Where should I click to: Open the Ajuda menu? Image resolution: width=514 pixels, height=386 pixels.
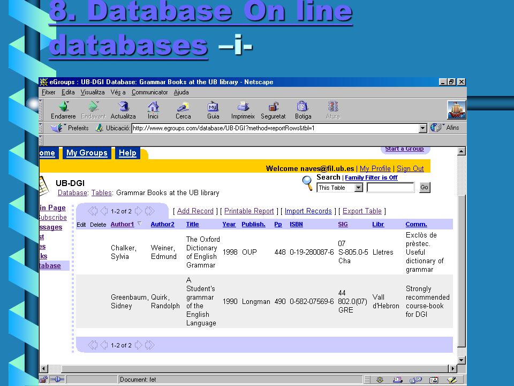182,92
